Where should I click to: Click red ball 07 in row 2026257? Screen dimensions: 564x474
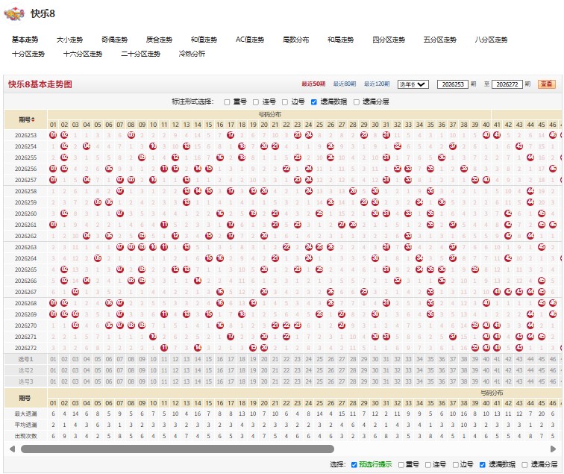120,180
